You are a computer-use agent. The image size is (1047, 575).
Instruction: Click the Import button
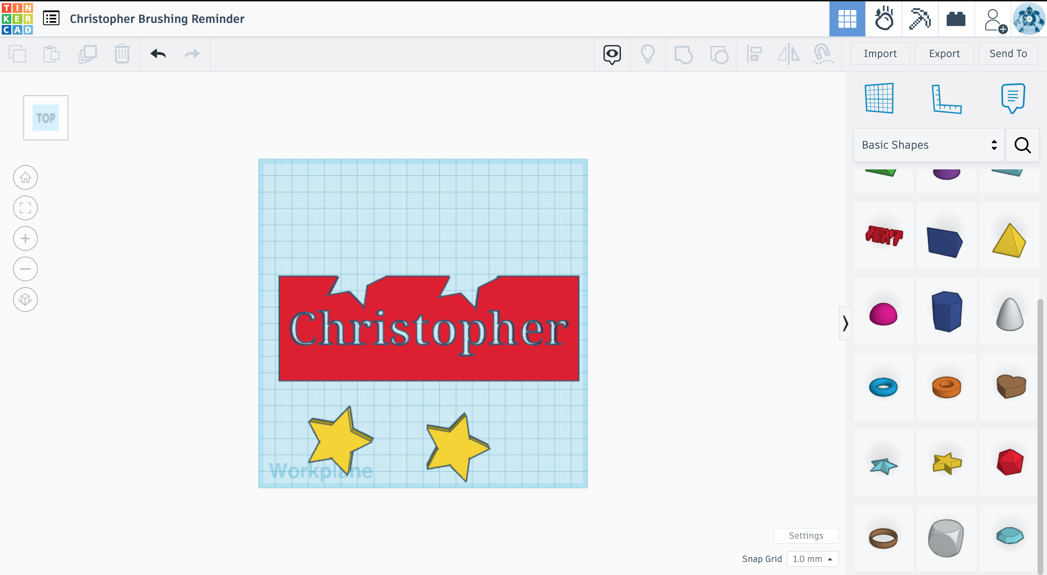point(880,54)
